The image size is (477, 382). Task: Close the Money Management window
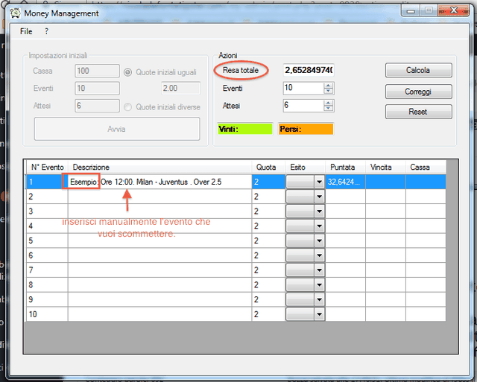pos(454,10)
